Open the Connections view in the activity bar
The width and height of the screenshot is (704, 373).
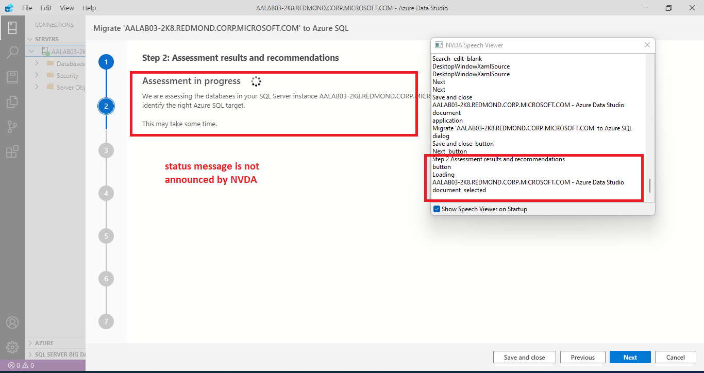point(12,27)
